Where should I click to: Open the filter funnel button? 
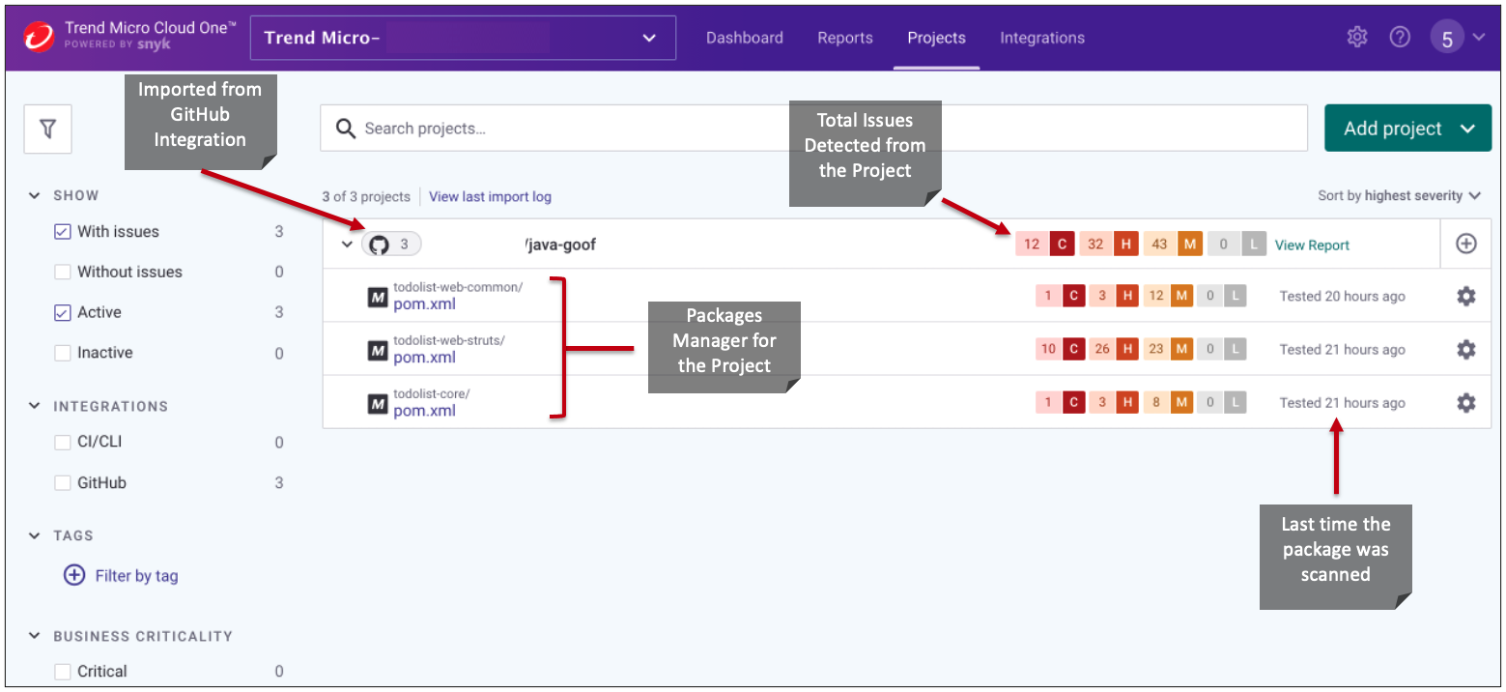tap(47, 129)
